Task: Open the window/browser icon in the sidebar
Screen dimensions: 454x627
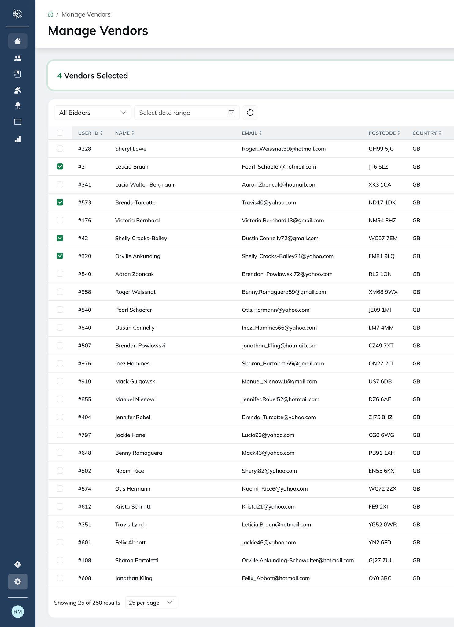Action: click(18, 122)
